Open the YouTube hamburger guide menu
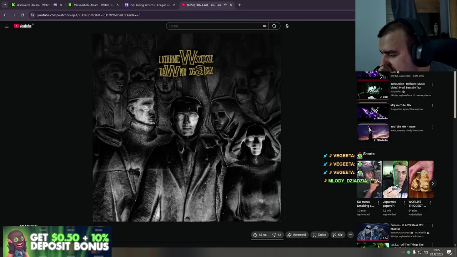This screenshot has width=457, height=257. point(6,26)
